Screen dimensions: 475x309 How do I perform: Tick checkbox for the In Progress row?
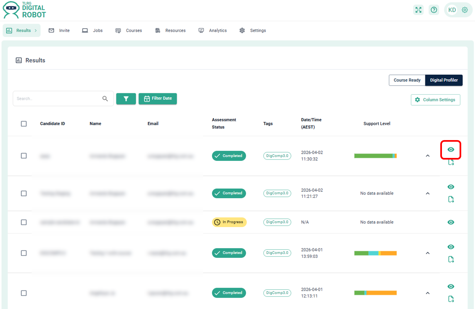pyautogui.click(x=24, y=222)
